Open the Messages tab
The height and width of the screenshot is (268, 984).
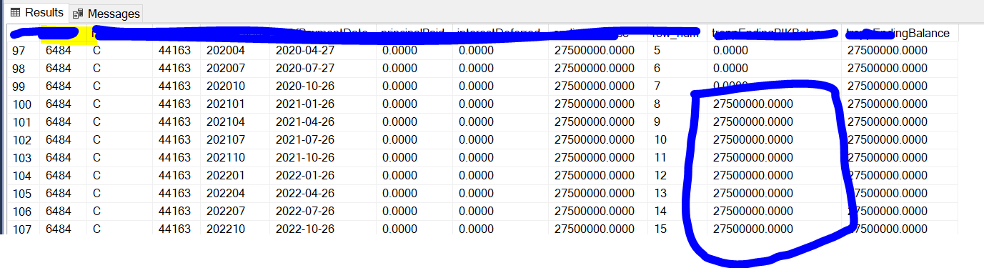coord(106,13)
